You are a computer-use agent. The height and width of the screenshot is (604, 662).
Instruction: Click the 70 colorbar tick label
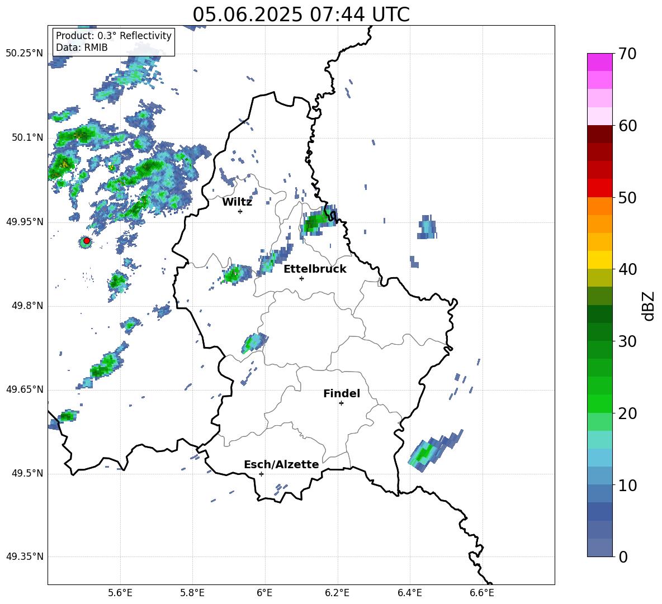pyautogui.click(x=627, y=54)
